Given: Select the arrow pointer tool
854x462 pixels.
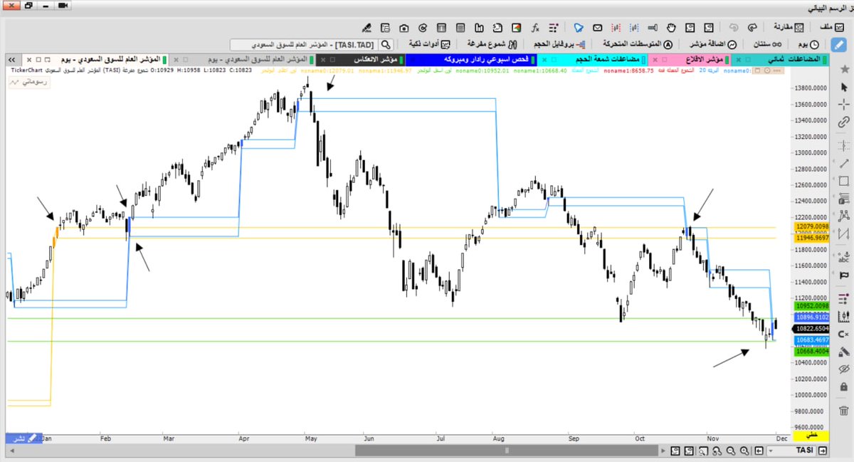Looking at the screenshot, I should coord(843,86).
